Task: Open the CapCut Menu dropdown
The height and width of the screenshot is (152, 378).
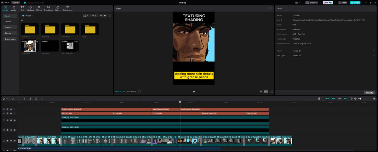Action: click(x=15, y=3)
